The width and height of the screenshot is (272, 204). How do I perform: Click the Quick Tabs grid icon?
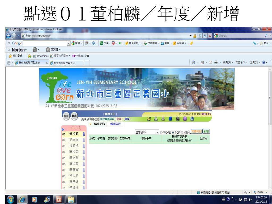pos(9,63)
